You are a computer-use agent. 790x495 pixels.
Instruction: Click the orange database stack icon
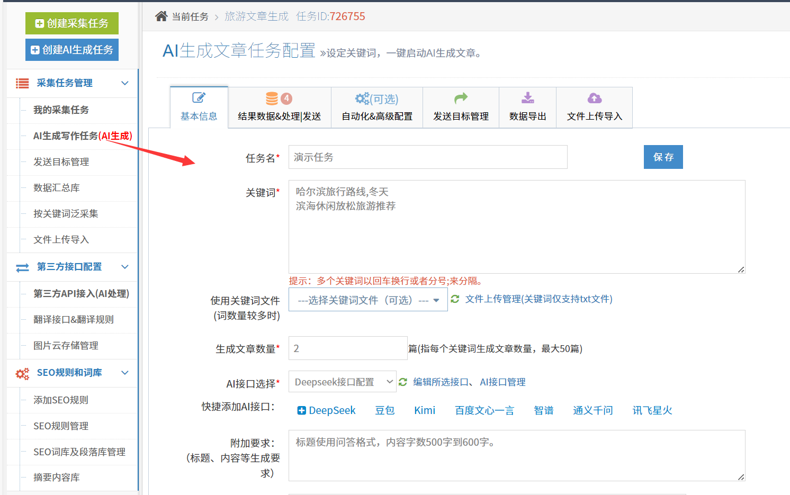point(272,98)
